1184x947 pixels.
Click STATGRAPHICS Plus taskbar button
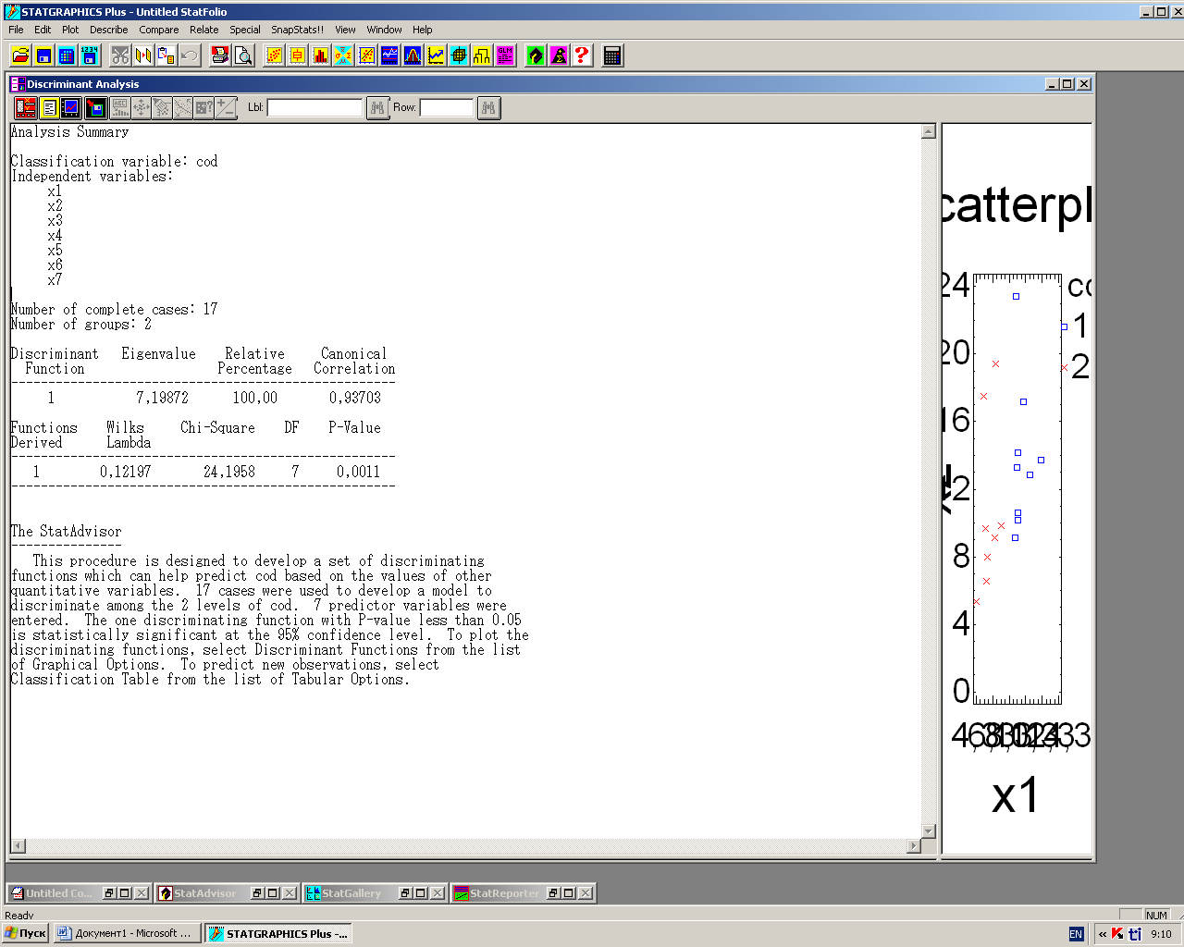point(278,933)
